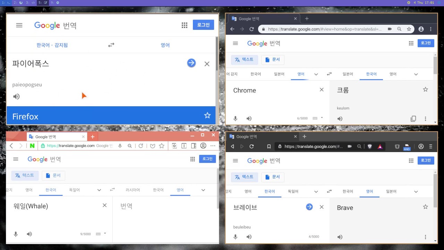
Task: Open new tab in Chrome window
Action: click(x=307, y=19)
